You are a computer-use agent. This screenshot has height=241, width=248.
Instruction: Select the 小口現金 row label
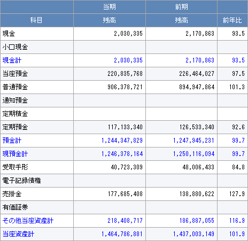click(15, 47)
